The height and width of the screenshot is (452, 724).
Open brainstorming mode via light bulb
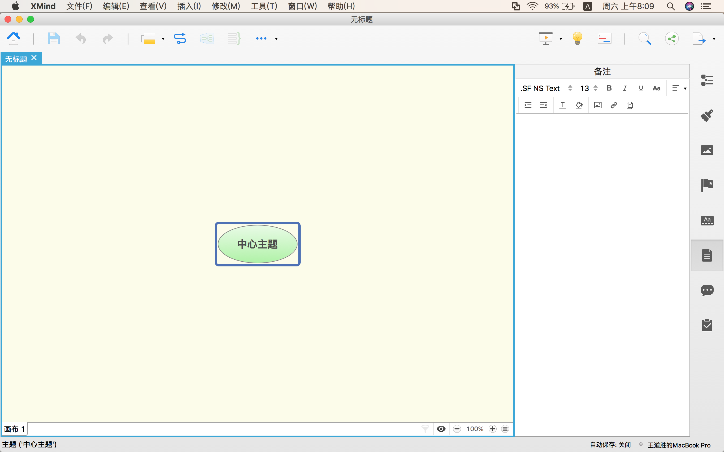[578, 39]
